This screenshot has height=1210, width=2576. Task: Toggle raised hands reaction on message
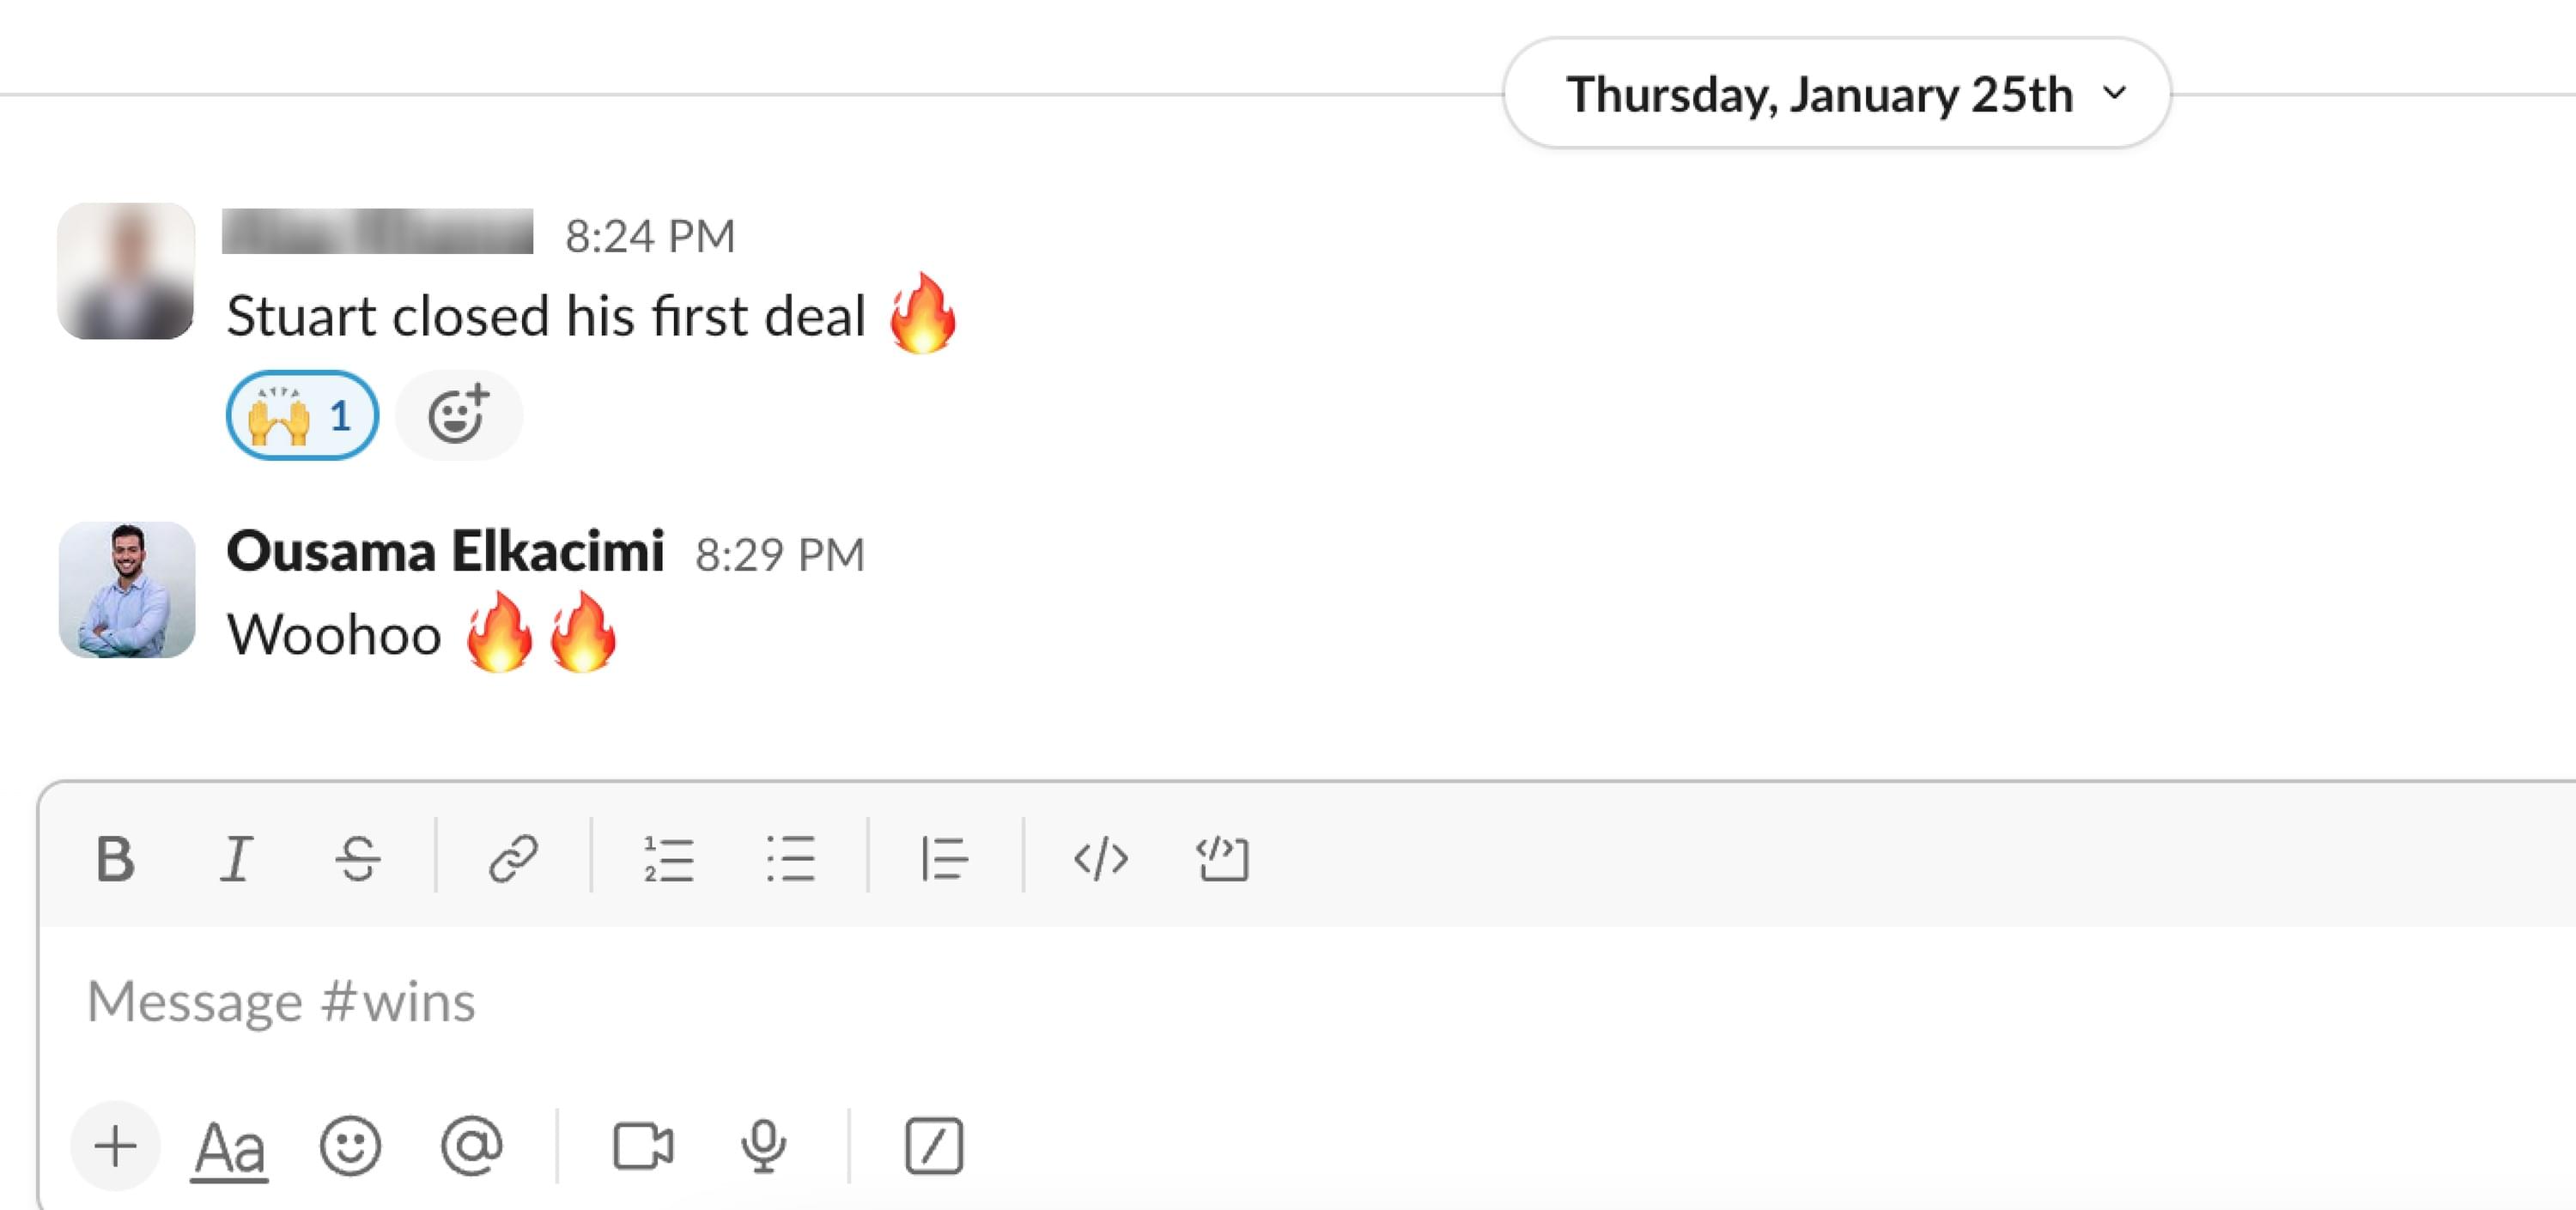point(302,414)
